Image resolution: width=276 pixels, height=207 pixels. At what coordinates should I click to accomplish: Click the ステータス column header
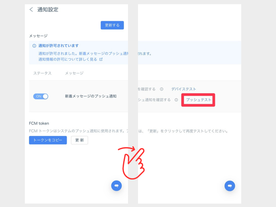click(x=42, y=73)
